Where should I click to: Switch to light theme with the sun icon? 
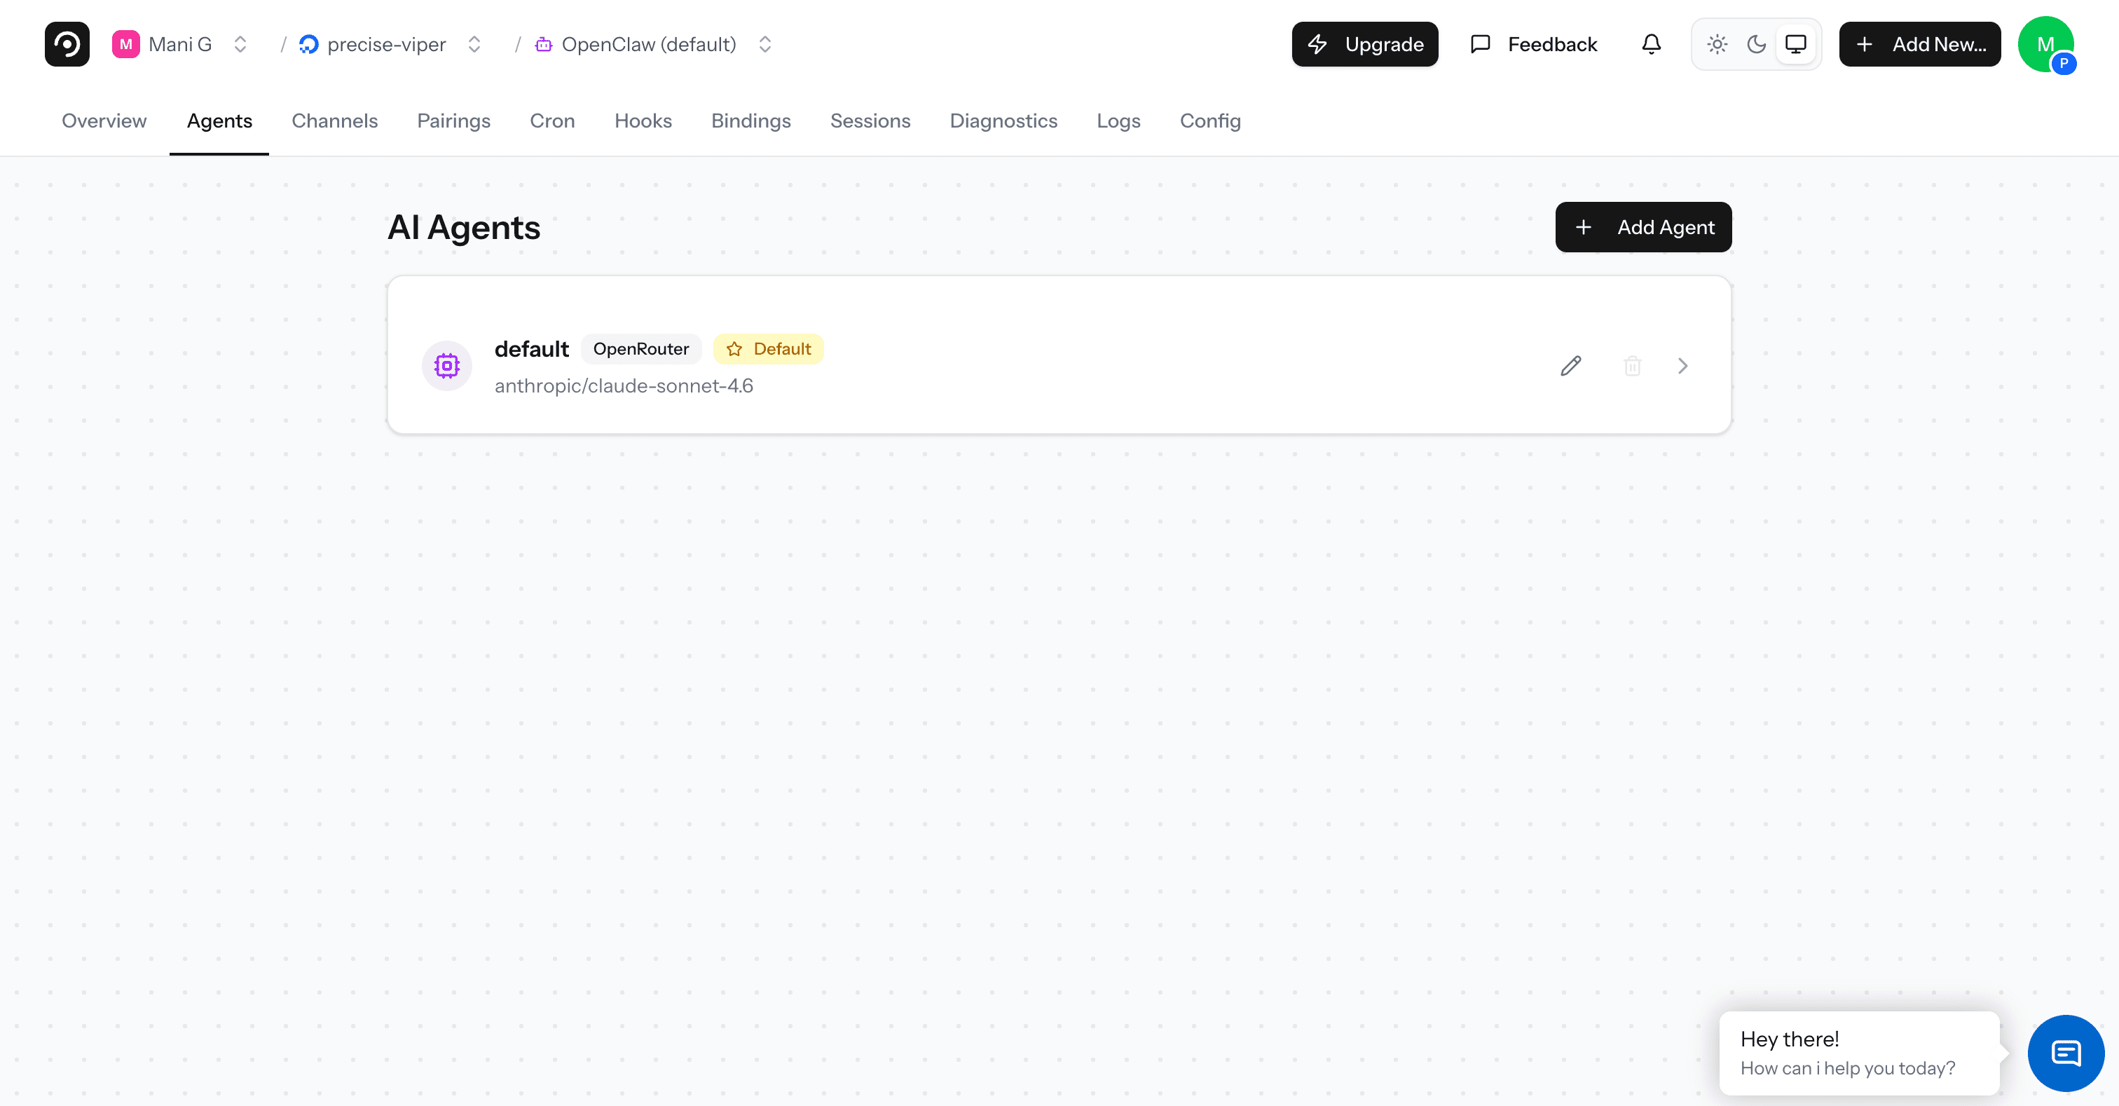click(1717, 43)
